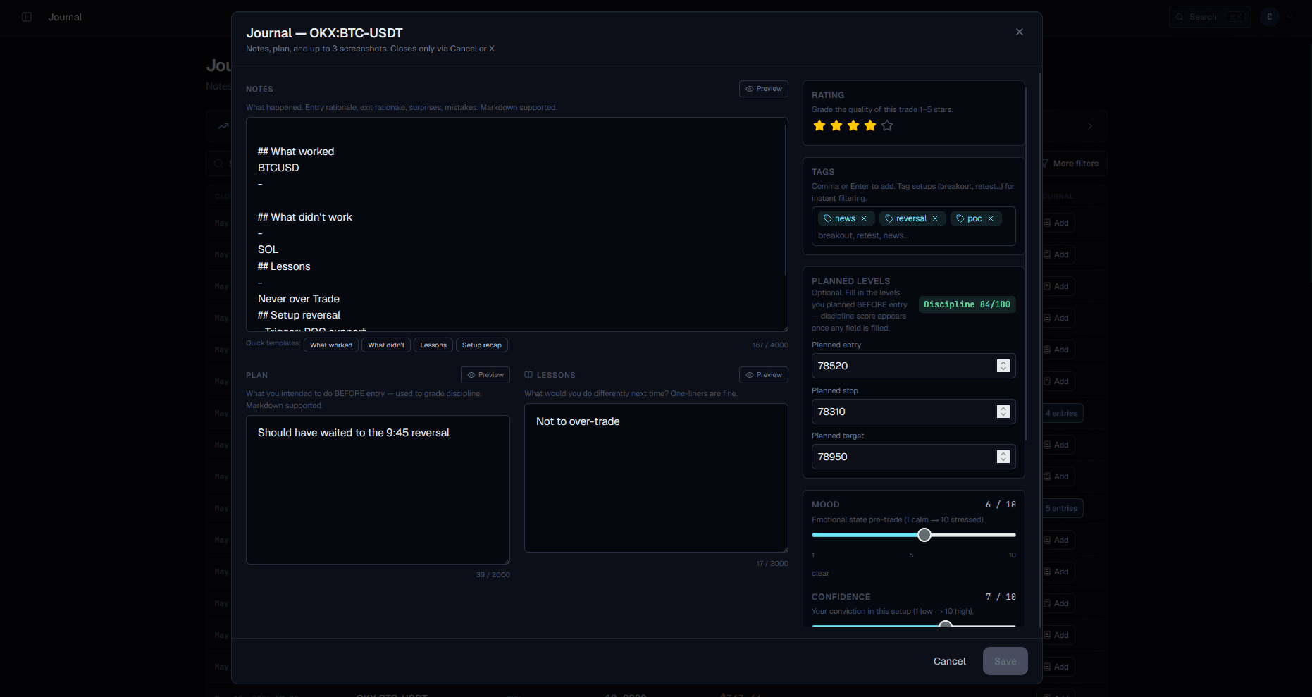Click the Discipline 84/100 badge
The height and width of the screenshot is (697, 1312).
click(x=967, y=304)
